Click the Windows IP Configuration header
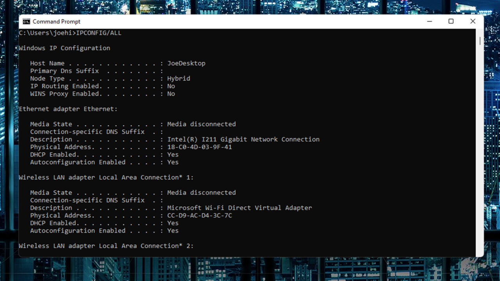This screenshot has width=500, height=281. pyautogui.click(x=64, y=48)
